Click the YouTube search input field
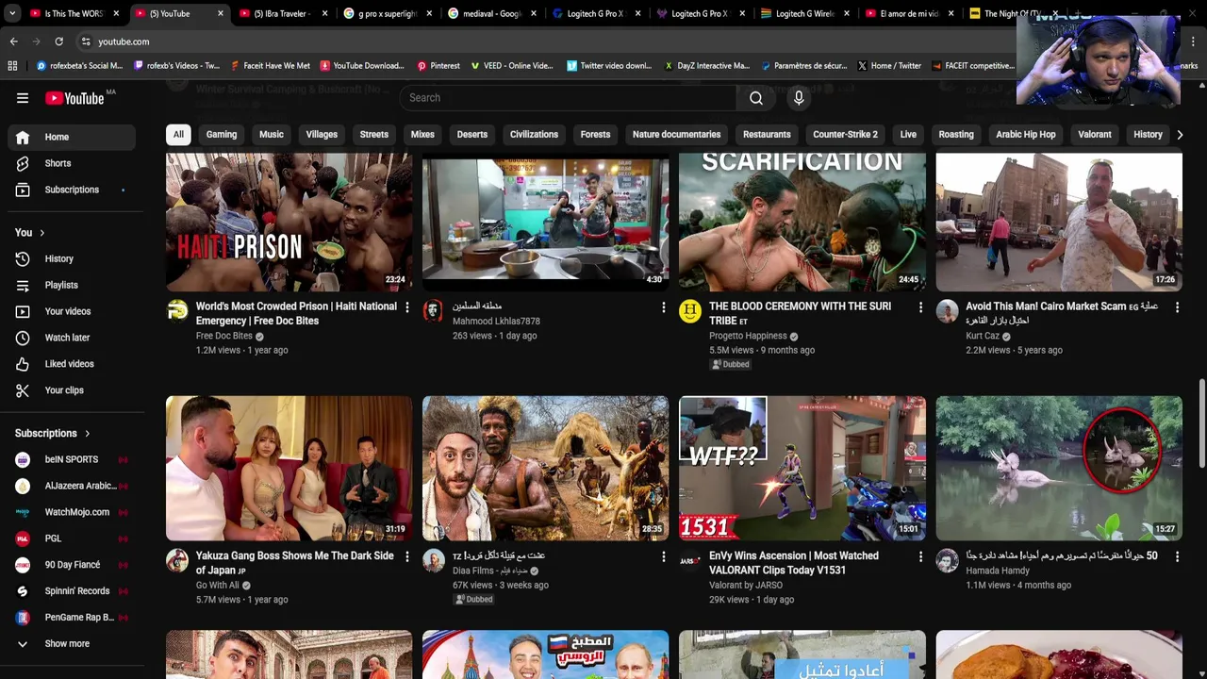Viewport: 1207px width, 679px height. pyautogui.click(x=568, y=98)
